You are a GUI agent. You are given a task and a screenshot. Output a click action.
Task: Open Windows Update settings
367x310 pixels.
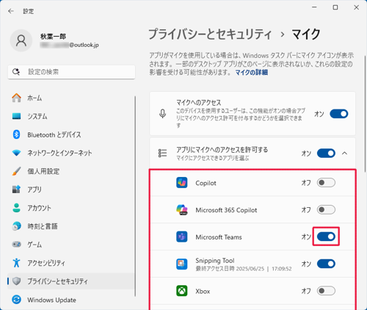71,300
